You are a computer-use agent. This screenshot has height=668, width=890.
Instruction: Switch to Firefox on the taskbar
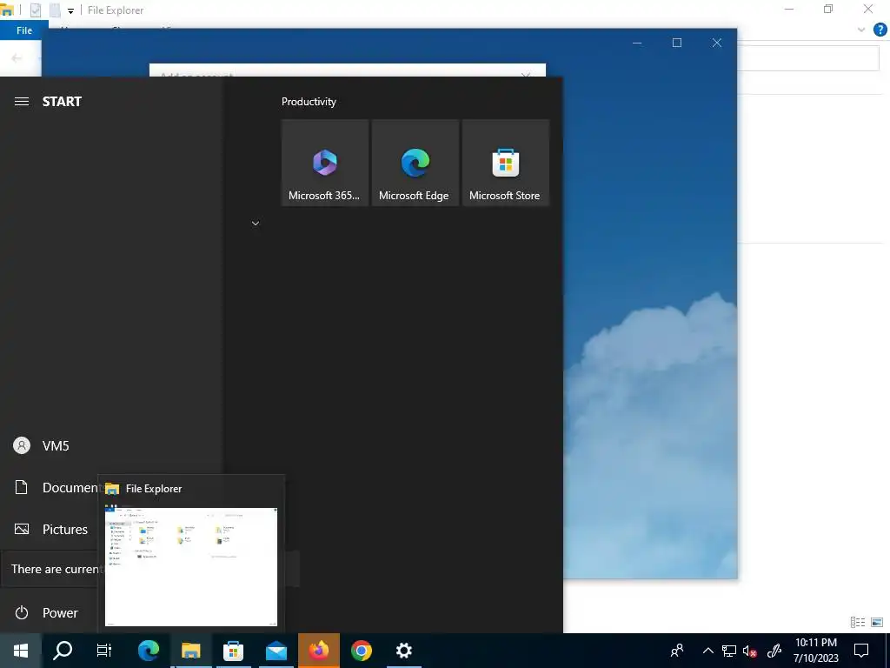click(318, 651)
